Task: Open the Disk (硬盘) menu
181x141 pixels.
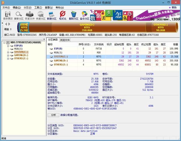Action: [17, 7]
